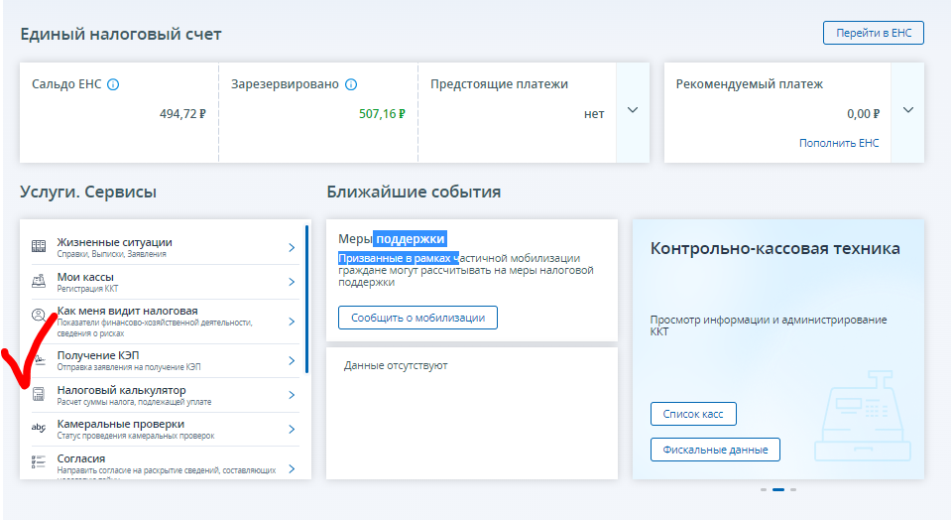The image size is (951, 520).
Task: Open the Фискальные данные button
Action: pyautogui.click(x=715, y=450)
